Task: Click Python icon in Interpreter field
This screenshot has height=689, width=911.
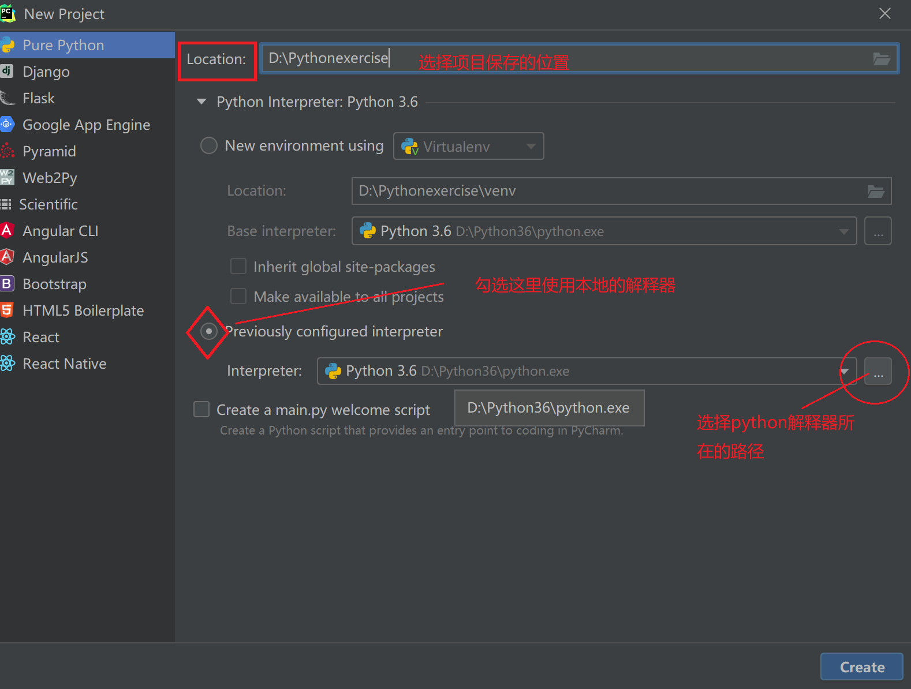Action: [x=333, y=370]
